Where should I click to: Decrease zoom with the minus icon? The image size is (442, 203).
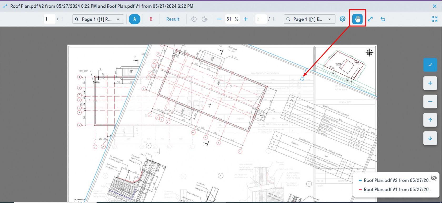click(219, 19)
